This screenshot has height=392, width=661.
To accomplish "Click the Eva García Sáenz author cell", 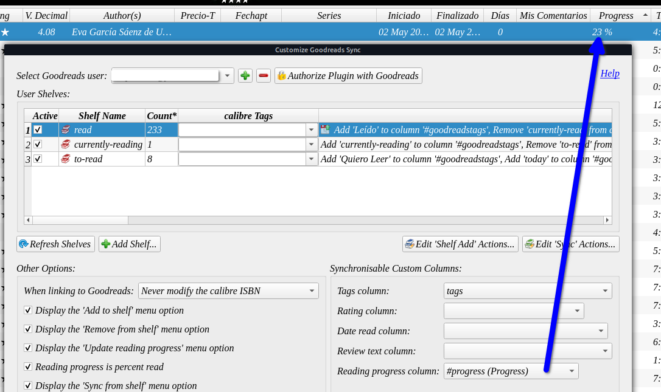I will click(122, 32).
